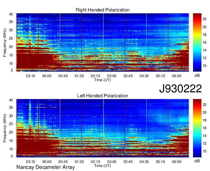210x171 pixels.
Task: Click the 10 MHz tick of Left Handed plot
Action: point(11,149)
